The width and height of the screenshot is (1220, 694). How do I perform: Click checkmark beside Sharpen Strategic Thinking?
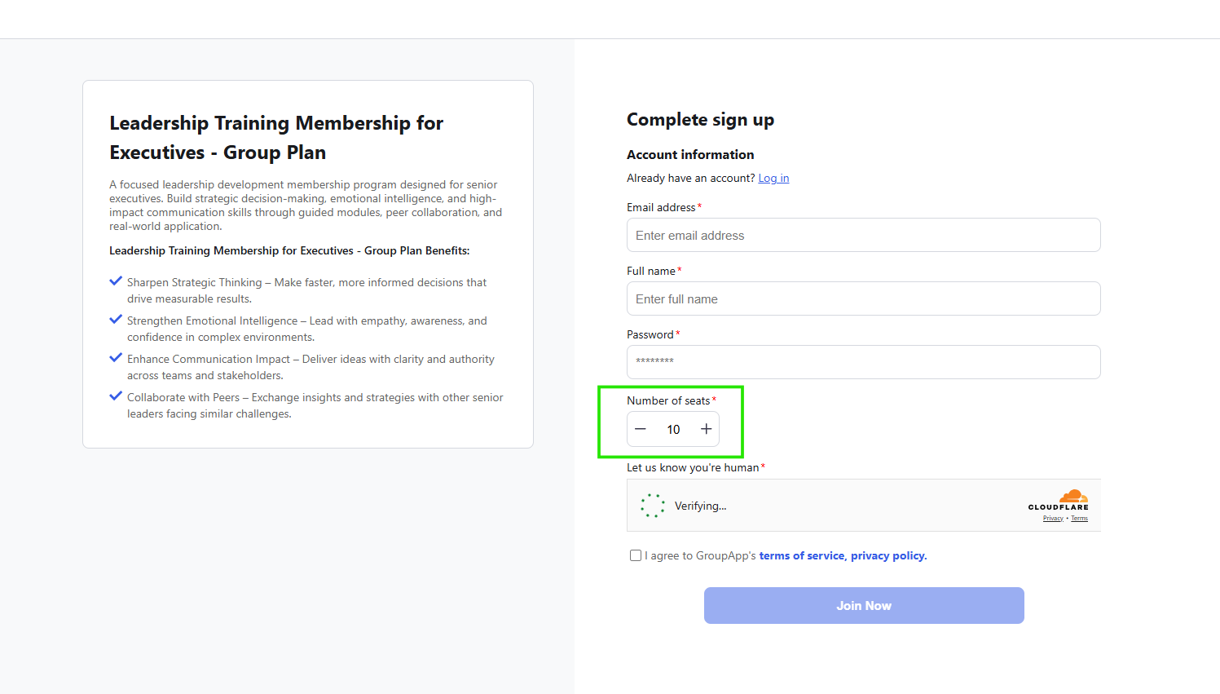(x=116, y=281)
